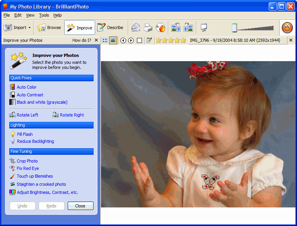Set rating to three stars
This screenshot has width=297, height=226.
(x=171, y=40)
